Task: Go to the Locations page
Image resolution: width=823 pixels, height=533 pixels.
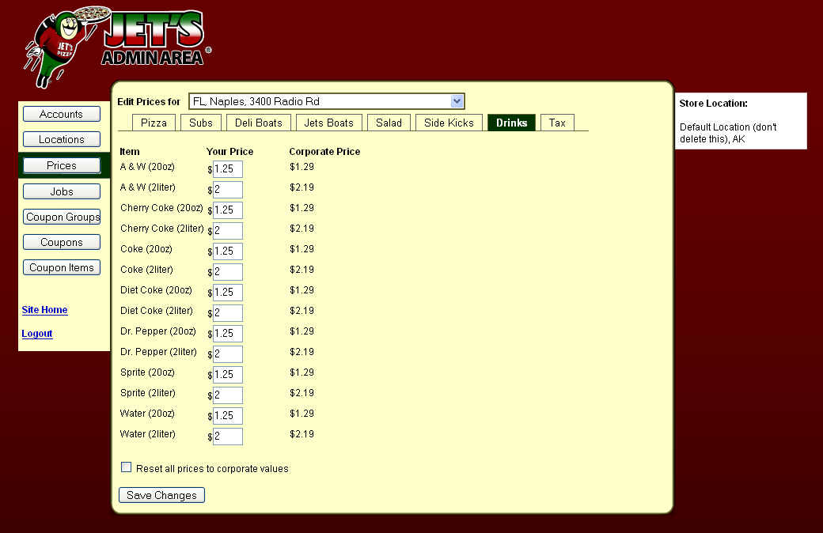Action: tap(61, 139)
